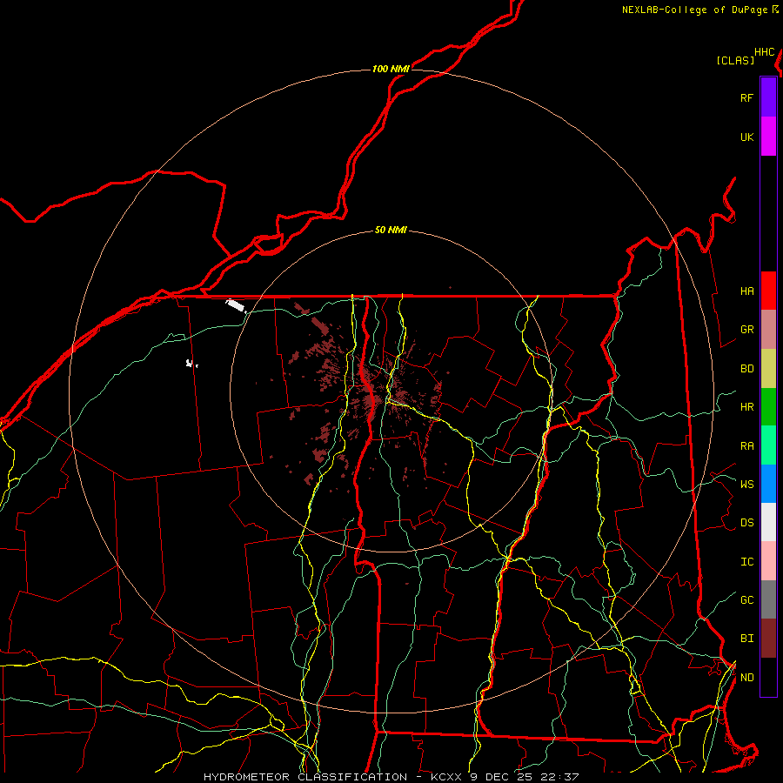
Task: Click the DS legend label
Action: pos(746,523)
